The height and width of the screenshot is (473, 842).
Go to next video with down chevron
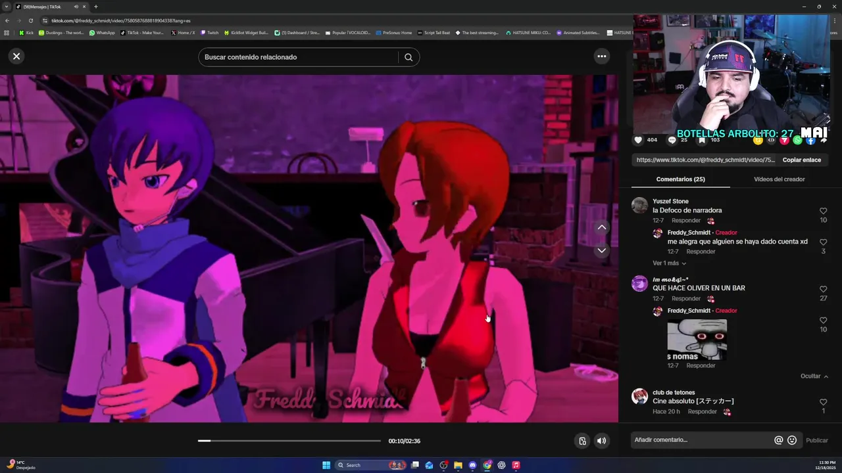(x=601, y=250)
